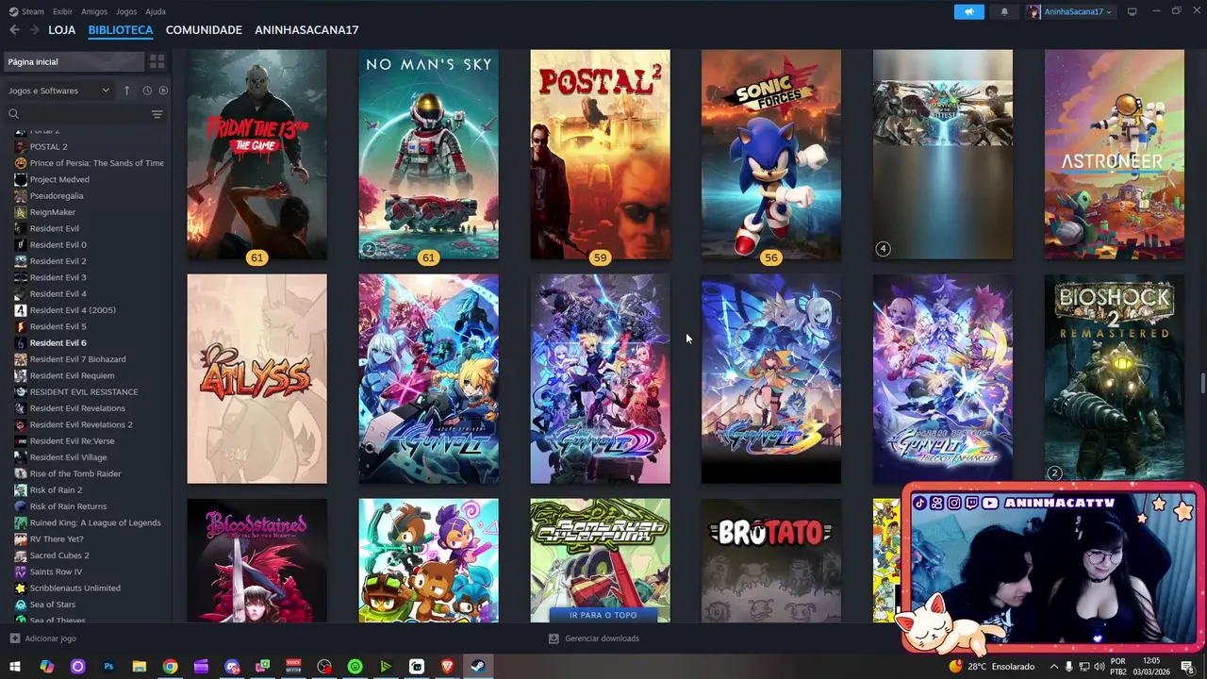The height and width of the screenshot is (679, 1207).
Task: Click the library search input field
Action: click(x=83, y=114)
